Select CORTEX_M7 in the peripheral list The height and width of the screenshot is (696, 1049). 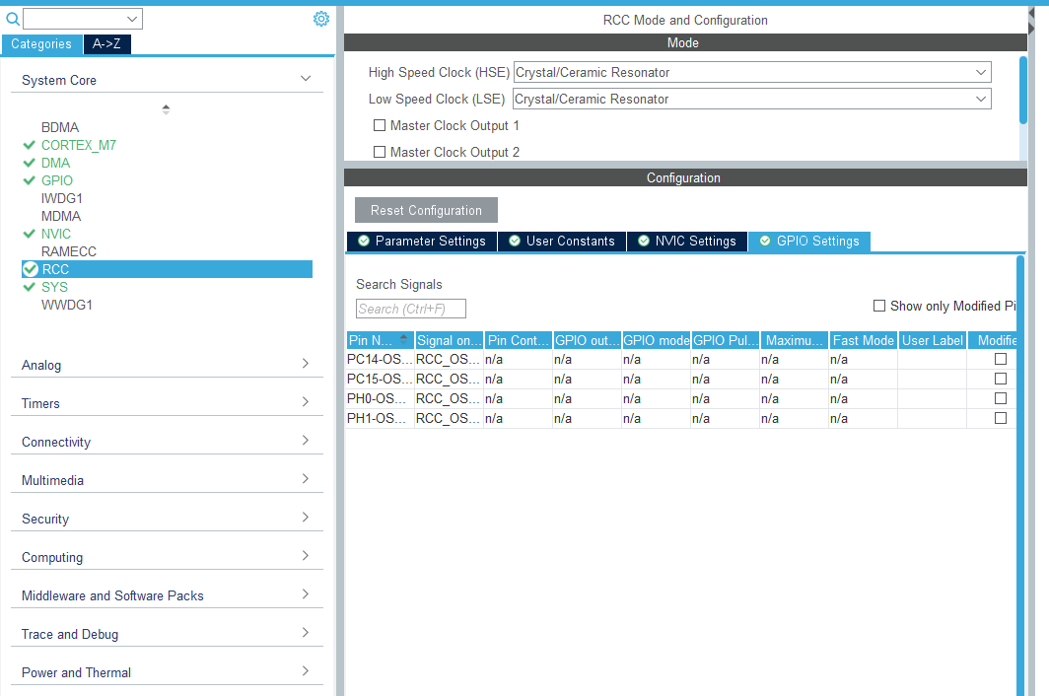(x=78, y=145)
